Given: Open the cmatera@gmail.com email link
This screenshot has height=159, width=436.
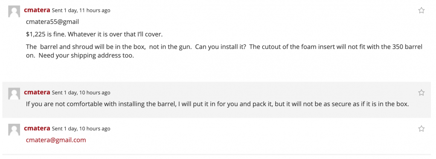Looking at the screenshot, I should (x=56, y=140).
